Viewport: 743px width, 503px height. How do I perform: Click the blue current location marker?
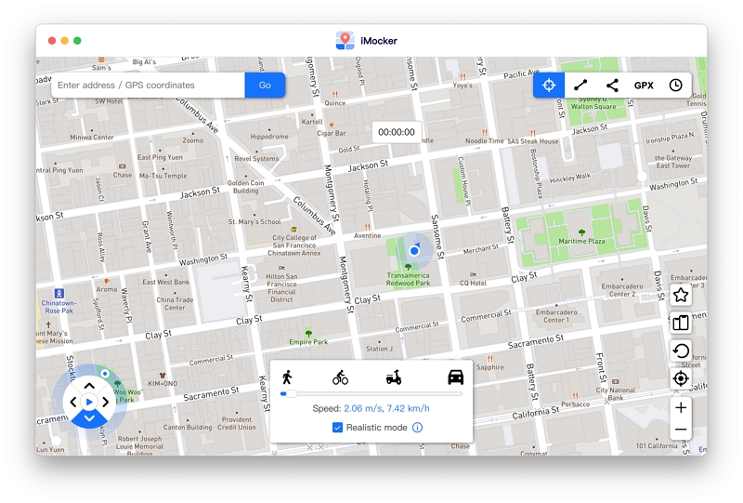pyautogui.click(x=414, y=250)
